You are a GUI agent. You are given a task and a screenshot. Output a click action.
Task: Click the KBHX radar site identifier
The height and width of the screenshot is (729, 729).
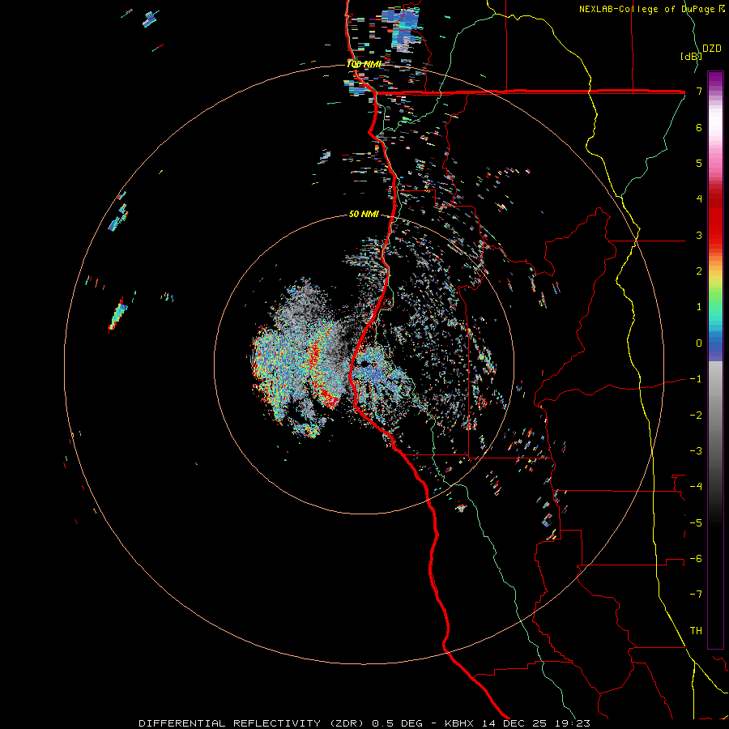tap(459, 723)
